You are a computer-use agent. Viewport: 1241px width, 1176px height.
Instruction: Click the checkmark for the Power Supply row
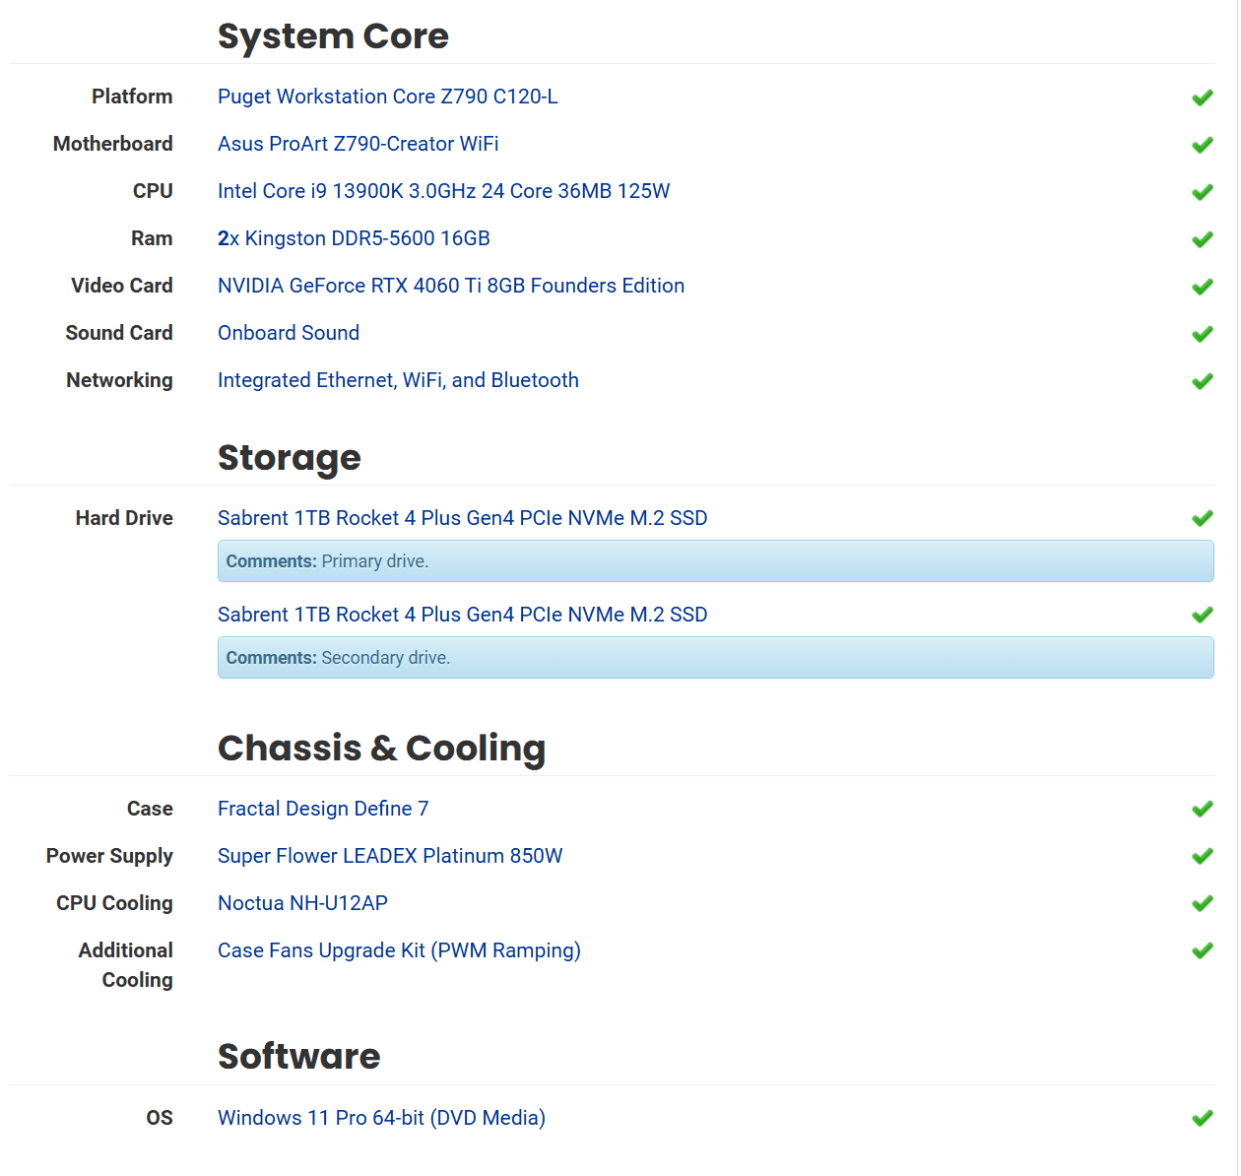click(1202, 857)
